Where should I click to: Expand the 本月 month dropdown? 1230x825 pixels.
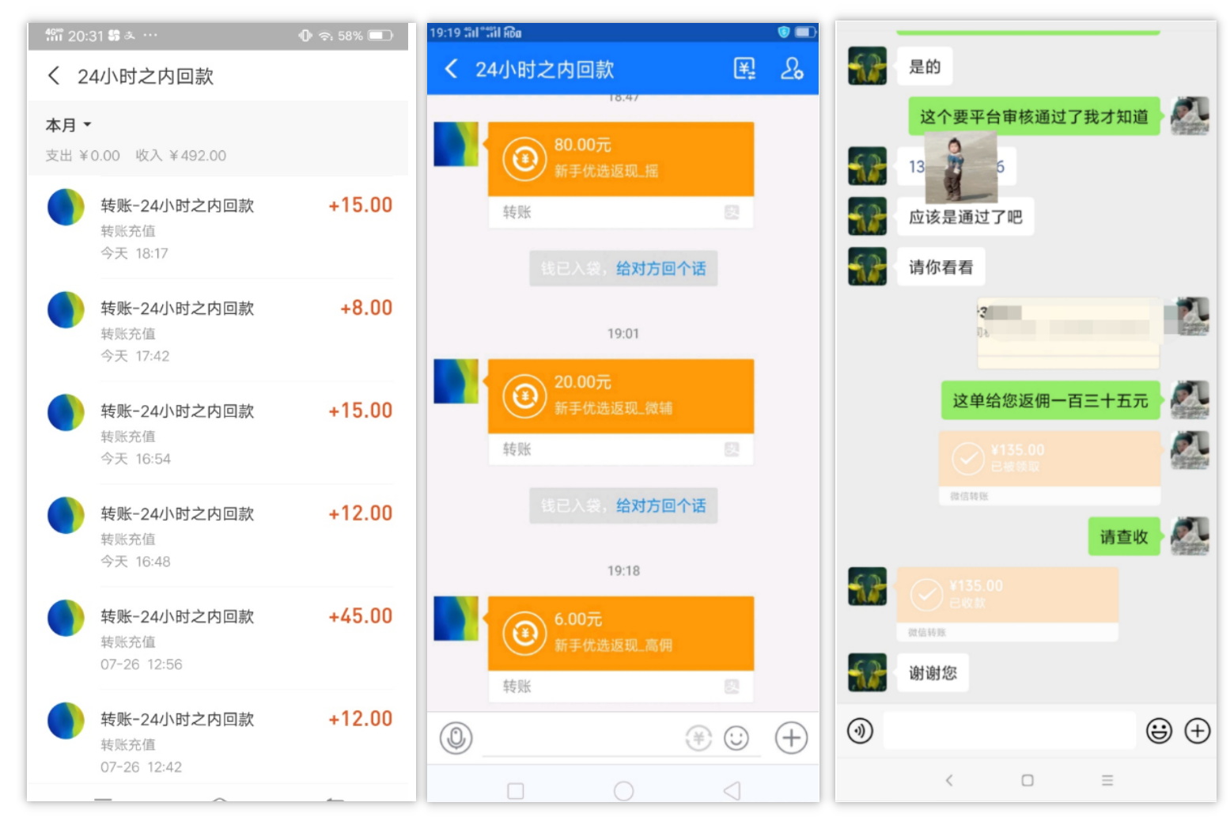69,125
